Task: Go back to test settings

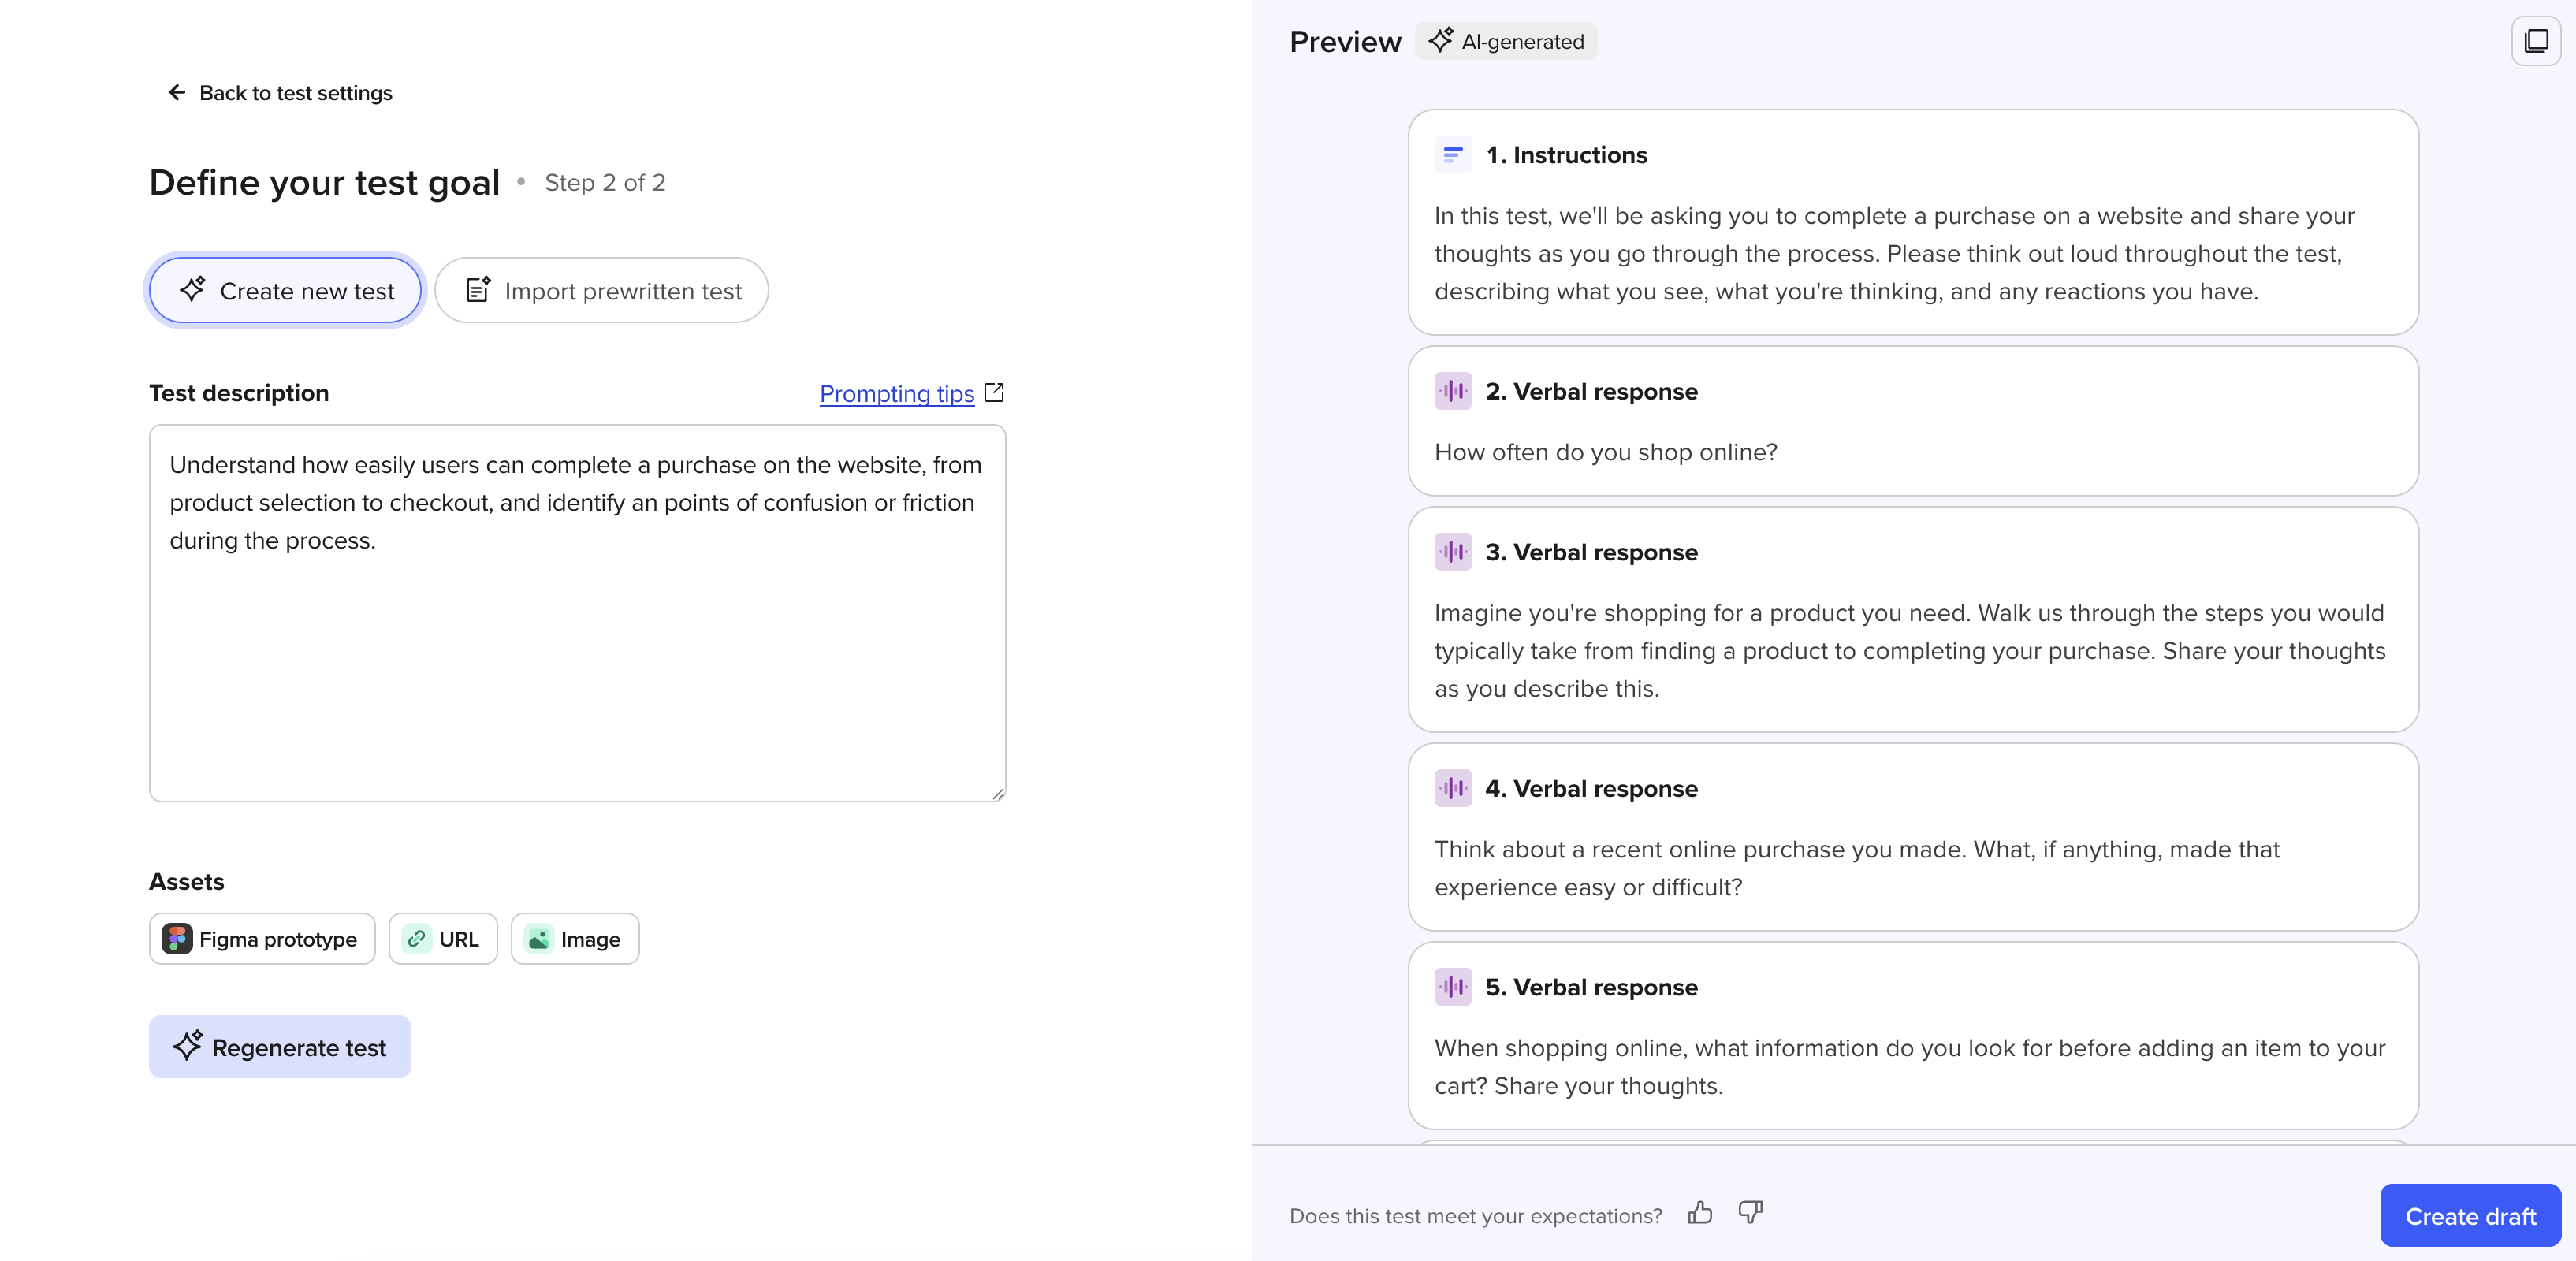Action: click(x=295, y=93)
